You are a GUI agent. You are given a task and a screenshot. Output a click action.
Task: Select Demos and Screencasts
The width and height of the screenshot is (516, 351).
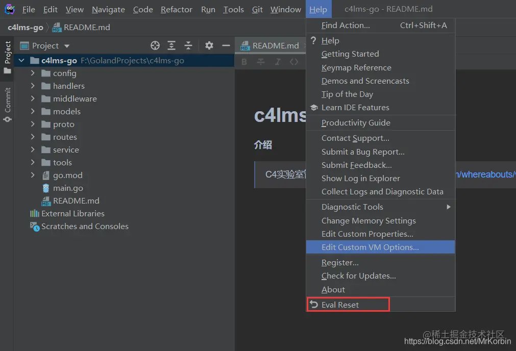point(380,81)
